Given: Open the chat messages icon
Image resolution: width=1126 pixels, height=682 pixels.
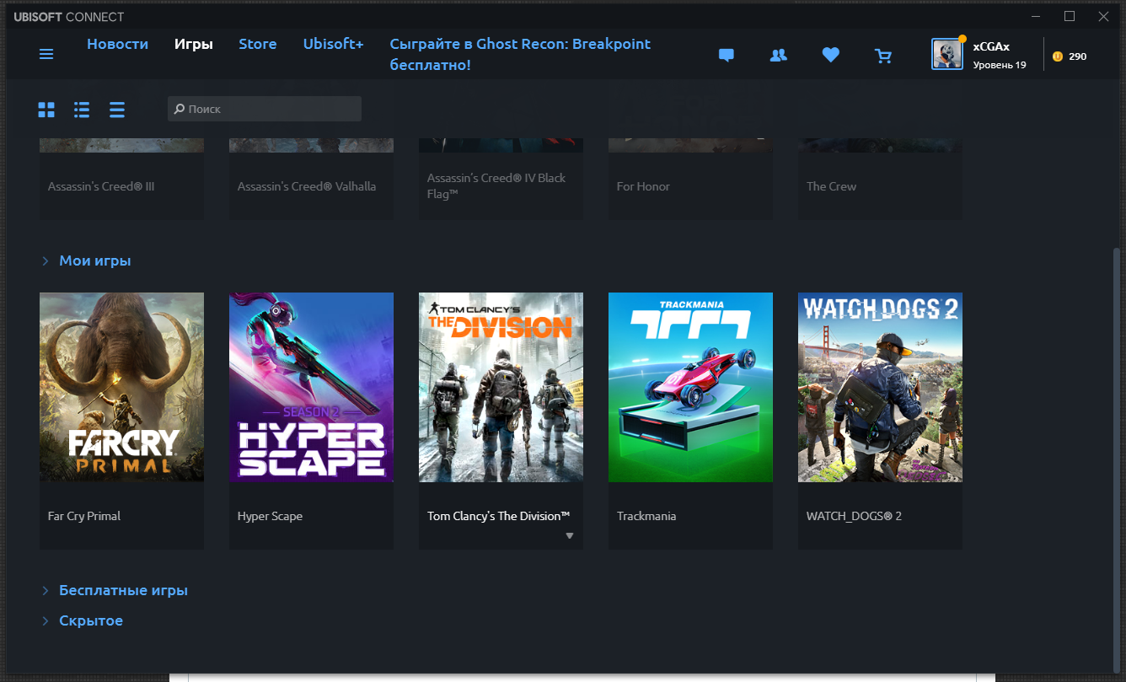Looking at the screenshot, I should pyautogui.click(x=726, y=56).
